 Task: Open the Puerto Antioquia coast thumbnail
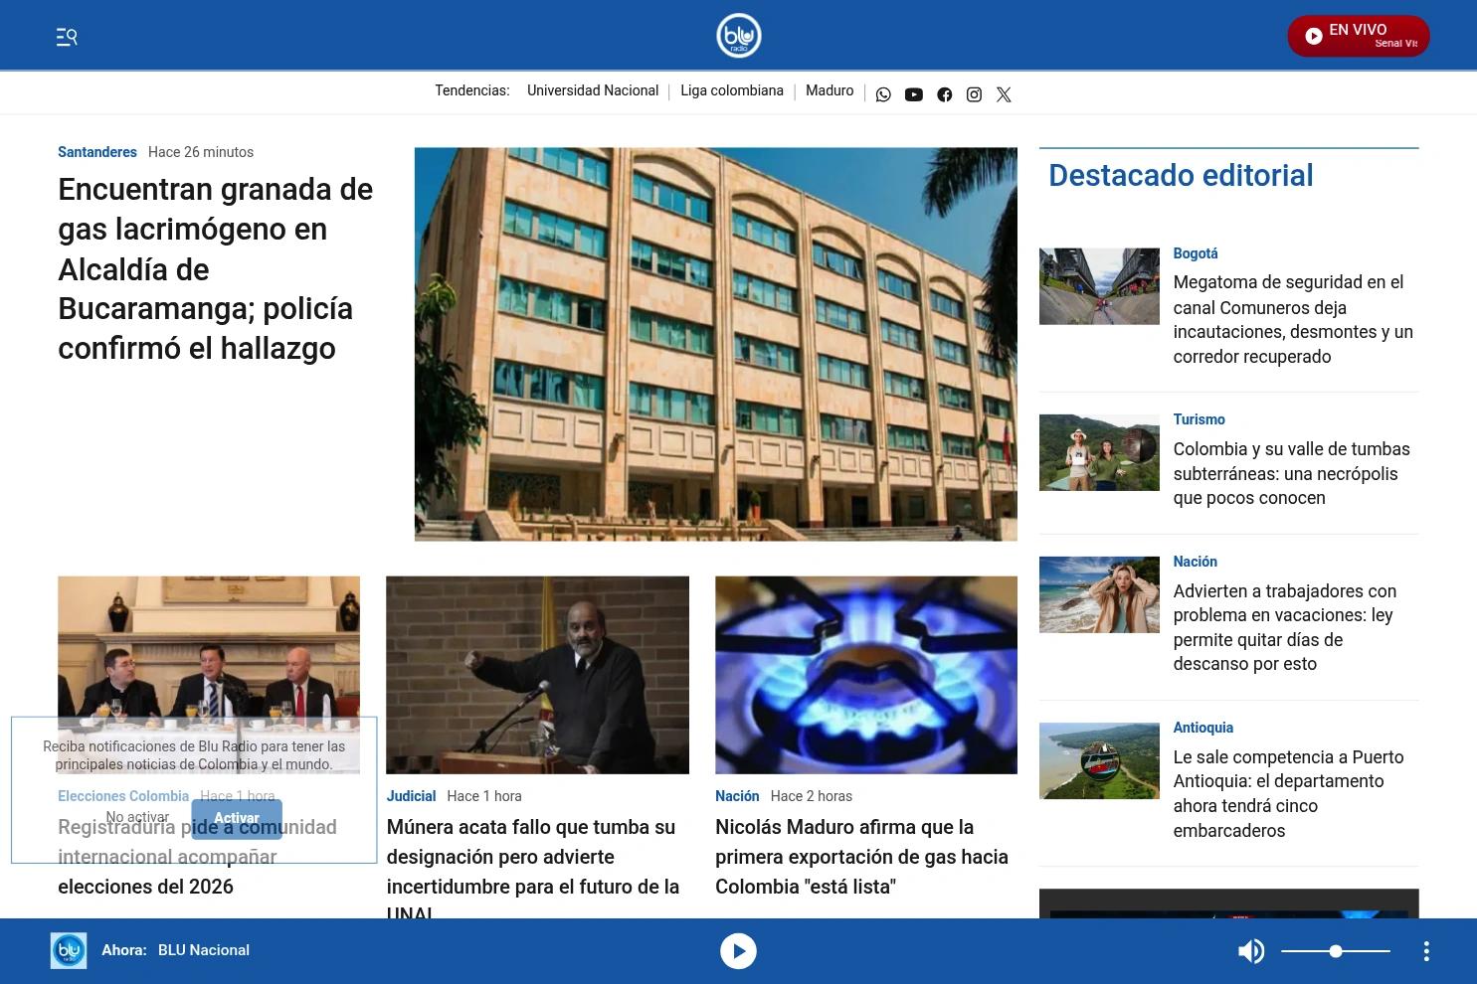click(1099, 760)
